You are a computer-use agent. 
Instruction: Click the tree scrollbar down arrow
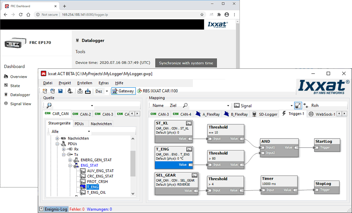tap(133, 193)
